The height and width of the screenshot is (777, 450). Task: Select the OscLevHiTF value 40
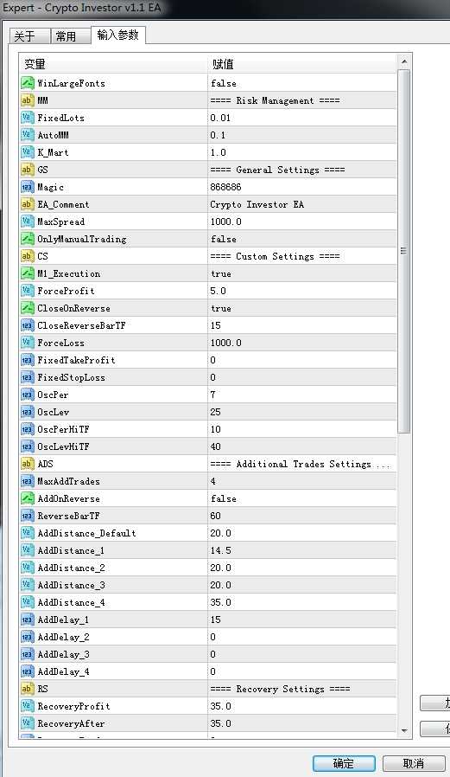click(215, 447)
